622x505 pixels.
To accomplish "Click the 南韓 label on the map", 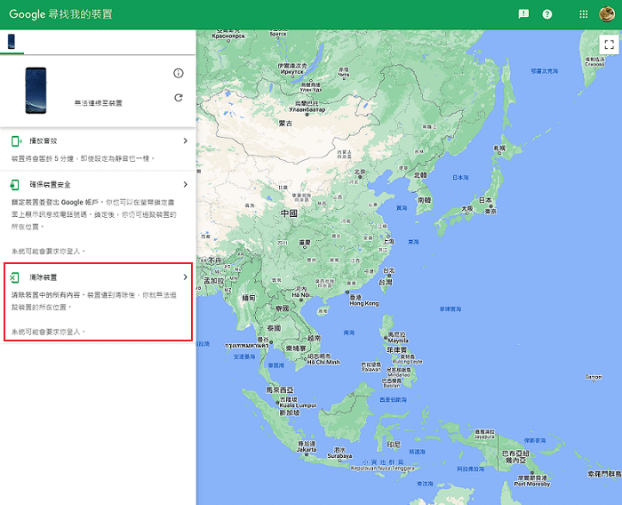I will [x=424, y=200].
